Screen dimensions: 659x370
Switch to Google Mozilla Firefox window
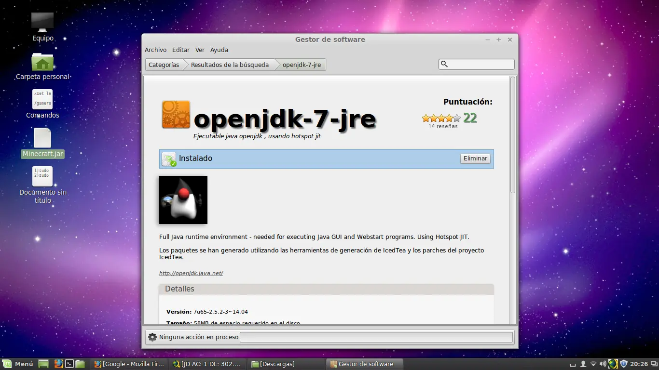pos(129,364)
